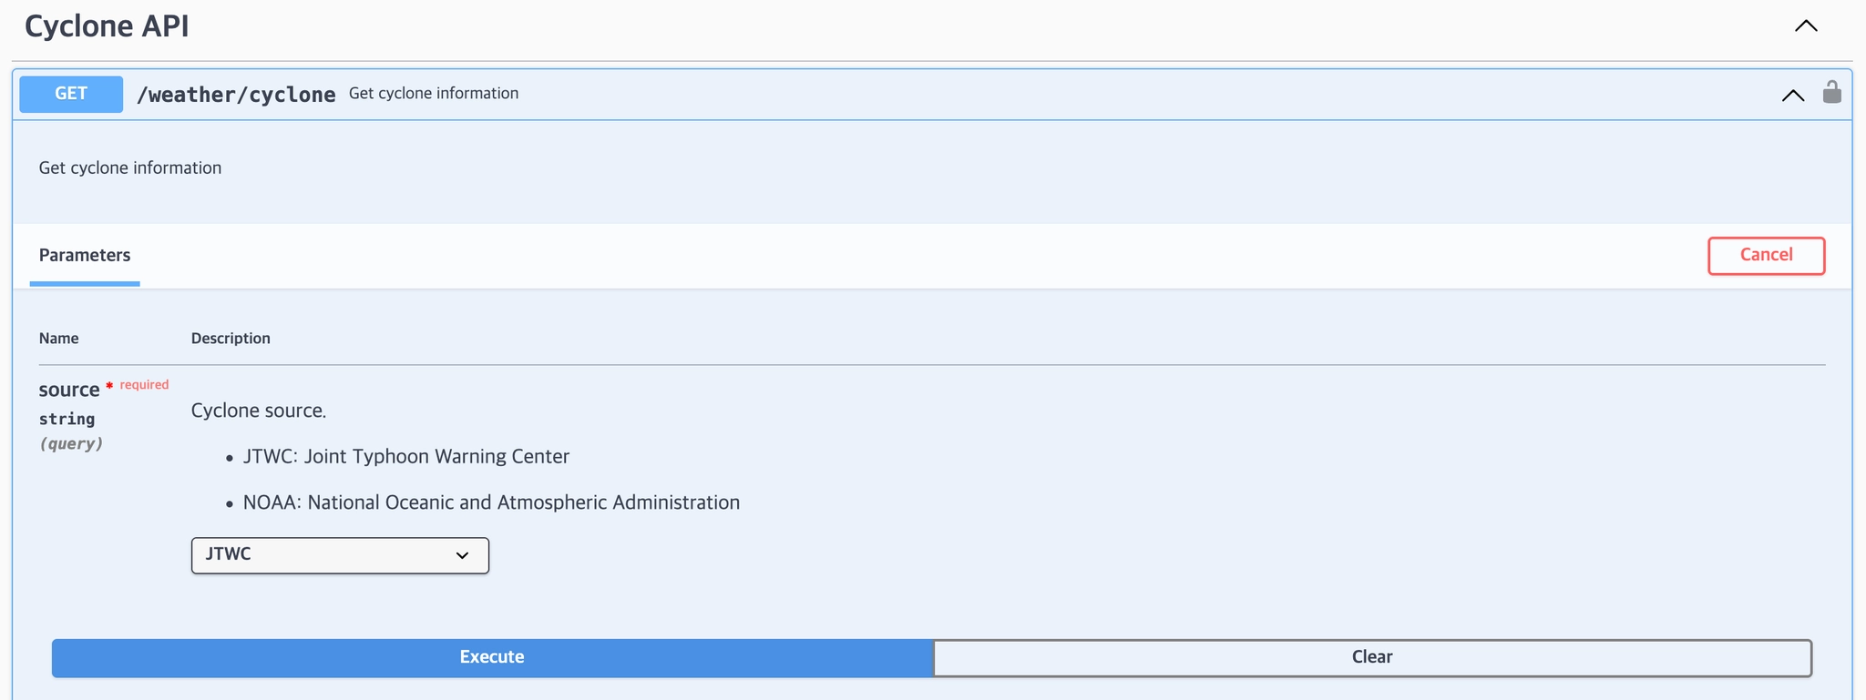Image resolution: width=1866 pixels, height=700 pixels.
Task: Select the Parameters tab
Action: click(x=85, y=255)
